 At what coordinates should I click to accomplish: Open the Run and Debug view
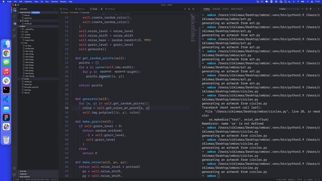(x=14, y=29)
